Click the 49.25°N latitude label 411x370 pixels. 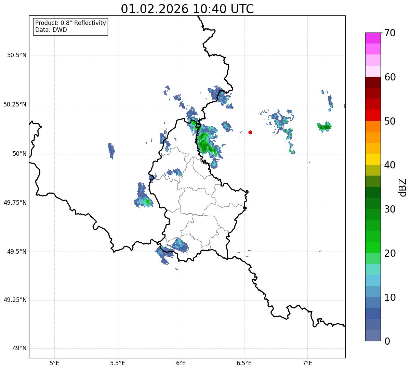[x=15, y=300]
